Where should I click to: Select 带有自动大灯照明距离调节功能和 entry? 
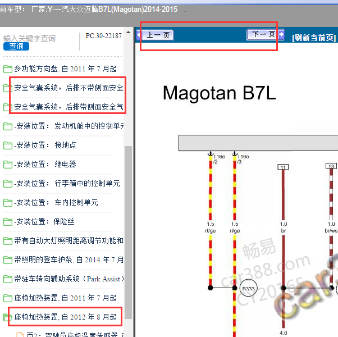click(x=68, y=240)
